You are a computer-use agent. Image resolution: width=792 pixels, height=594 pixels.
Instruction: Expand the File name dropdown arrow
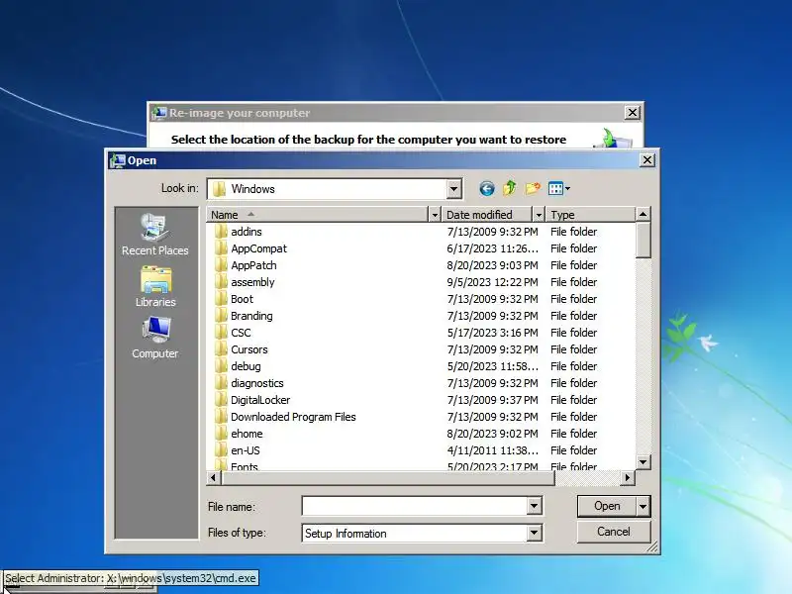[534, 506]
